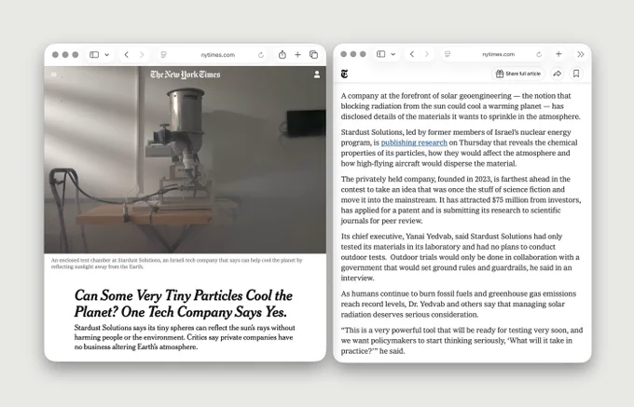The width and height of the screenshot is (634, 407).
Task: Go forward in the left Safari window
Action: pos(142,55)
